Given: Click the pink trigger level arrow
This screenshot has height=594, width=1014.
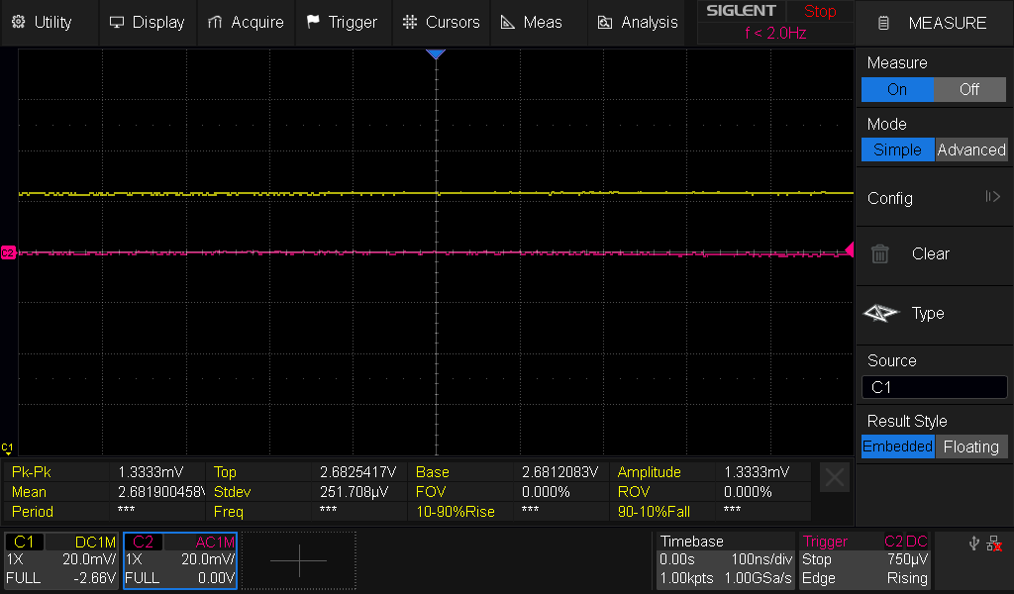Looking at the screenshot, I should coord(850,249).
